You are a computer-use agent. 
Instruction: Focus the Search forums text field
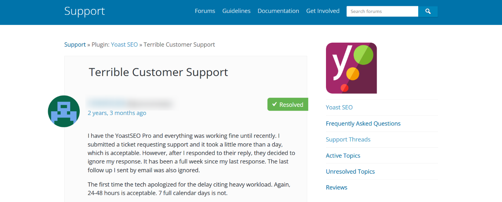click(x=382, y=11)
